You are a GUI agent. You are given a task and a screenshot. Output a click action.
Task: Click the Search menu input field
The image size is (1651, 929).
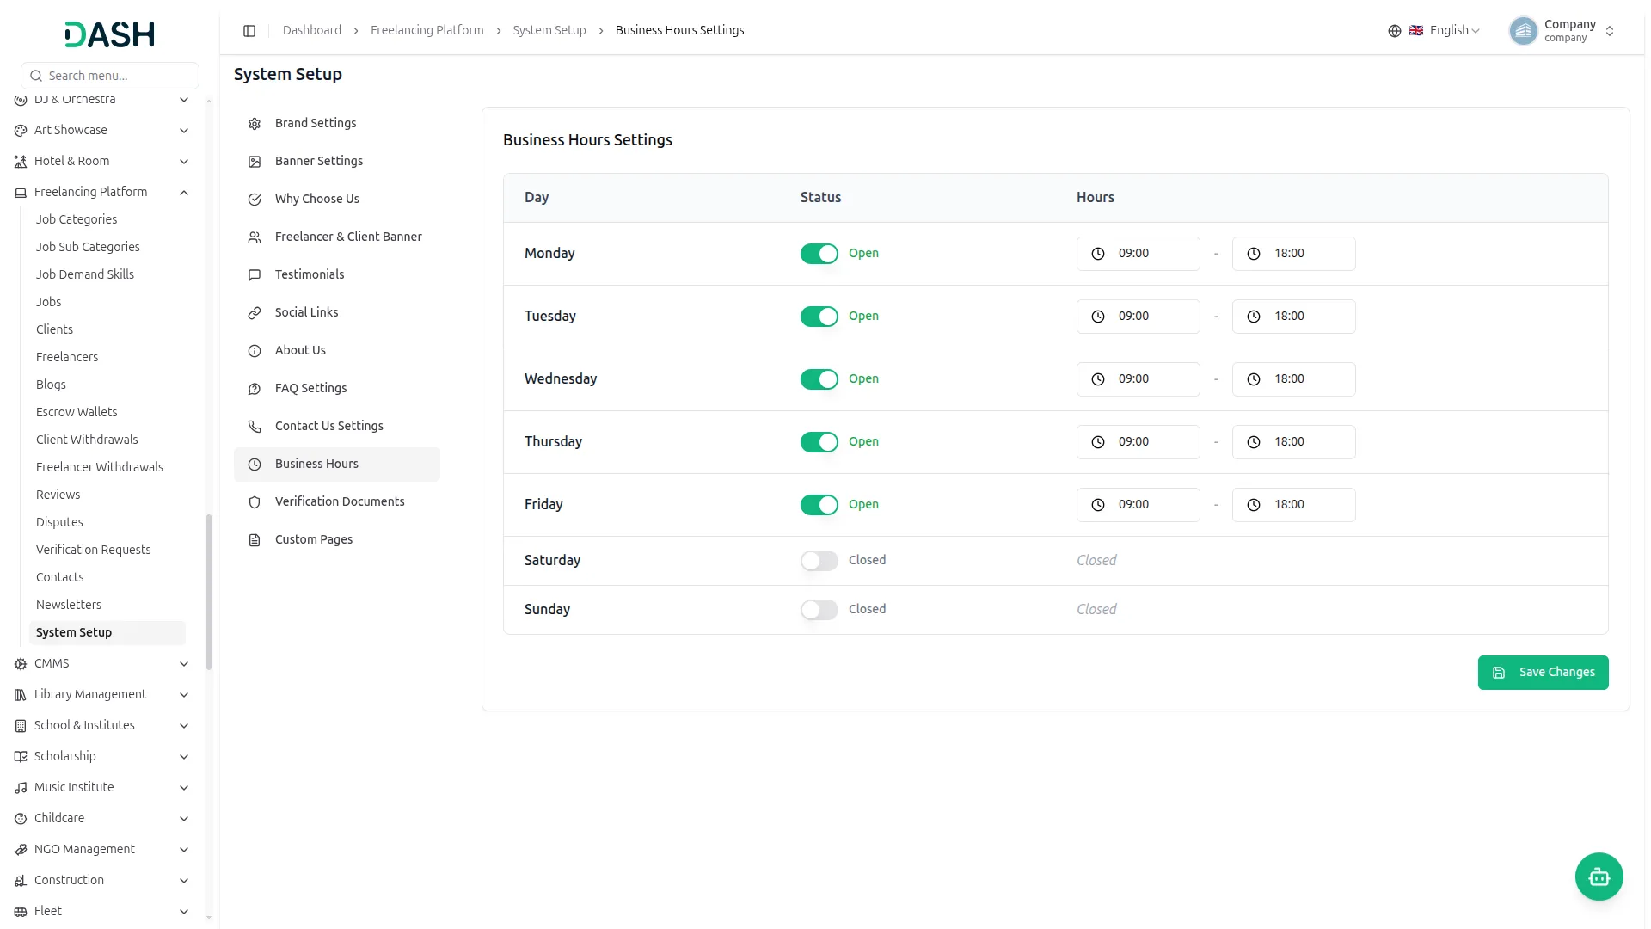110,76
